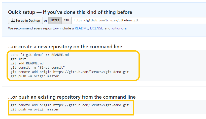Click the echo README.md command line
Viewport: 206px width, 119px height.
40,55
